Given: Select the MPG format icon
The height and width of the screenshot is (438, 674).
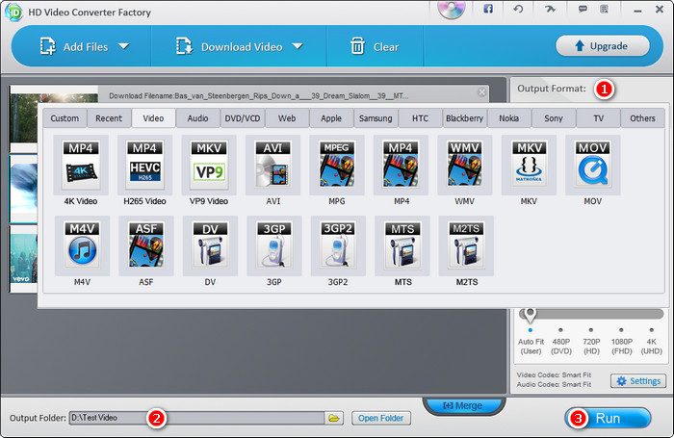Looking at the screenshot, I should pyautogui.click(x=337, y=166).
